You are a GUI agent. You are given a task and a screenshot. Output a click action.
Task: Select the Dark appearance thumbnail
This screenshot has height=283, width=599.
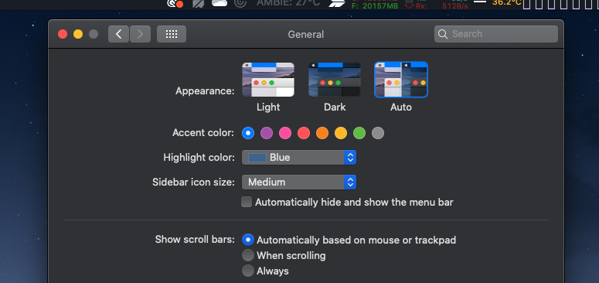335,80
